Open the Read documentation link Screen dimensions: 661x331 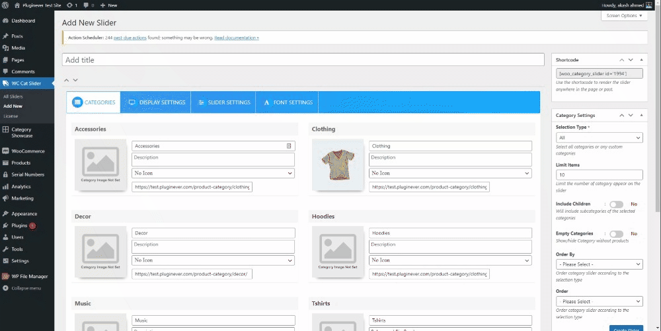(x=237, y=38)
